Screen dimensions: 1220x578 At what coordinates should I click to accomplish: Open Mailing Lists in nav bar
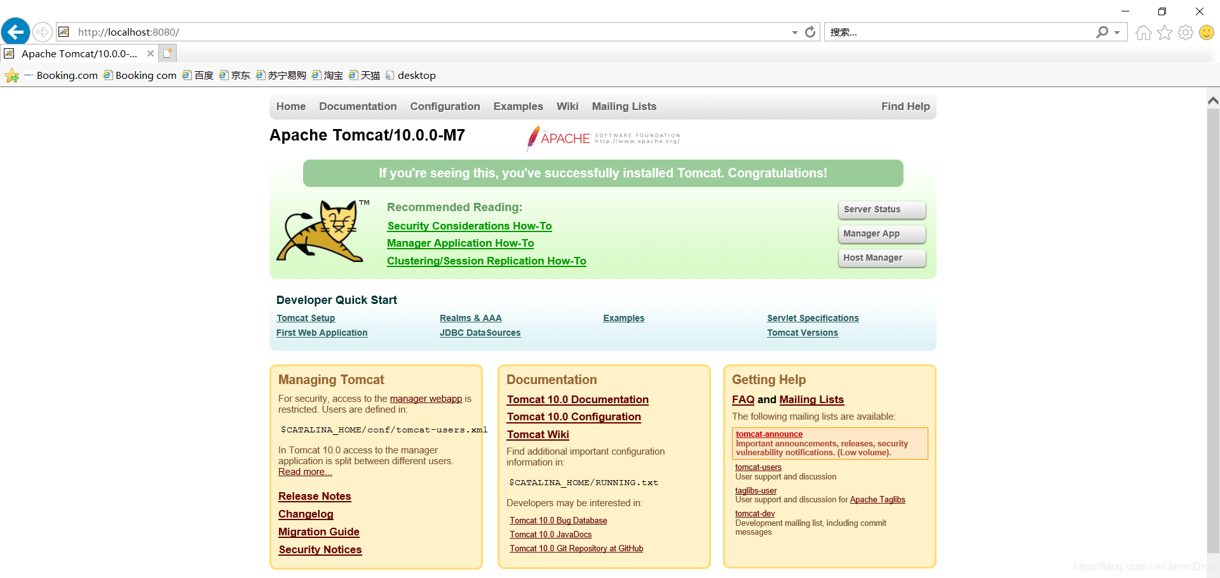(x=624, y=106)
